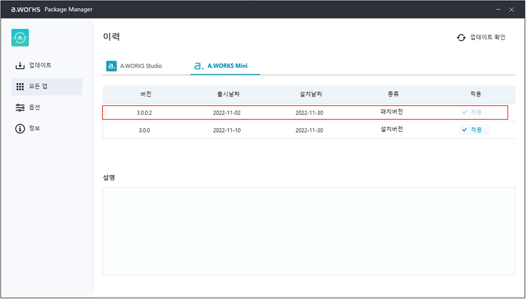Image resolution: width=526 pixels, height=299 pixels.
Task: Click the A.WORKS Mini tab logo icon
Action: 199,66
